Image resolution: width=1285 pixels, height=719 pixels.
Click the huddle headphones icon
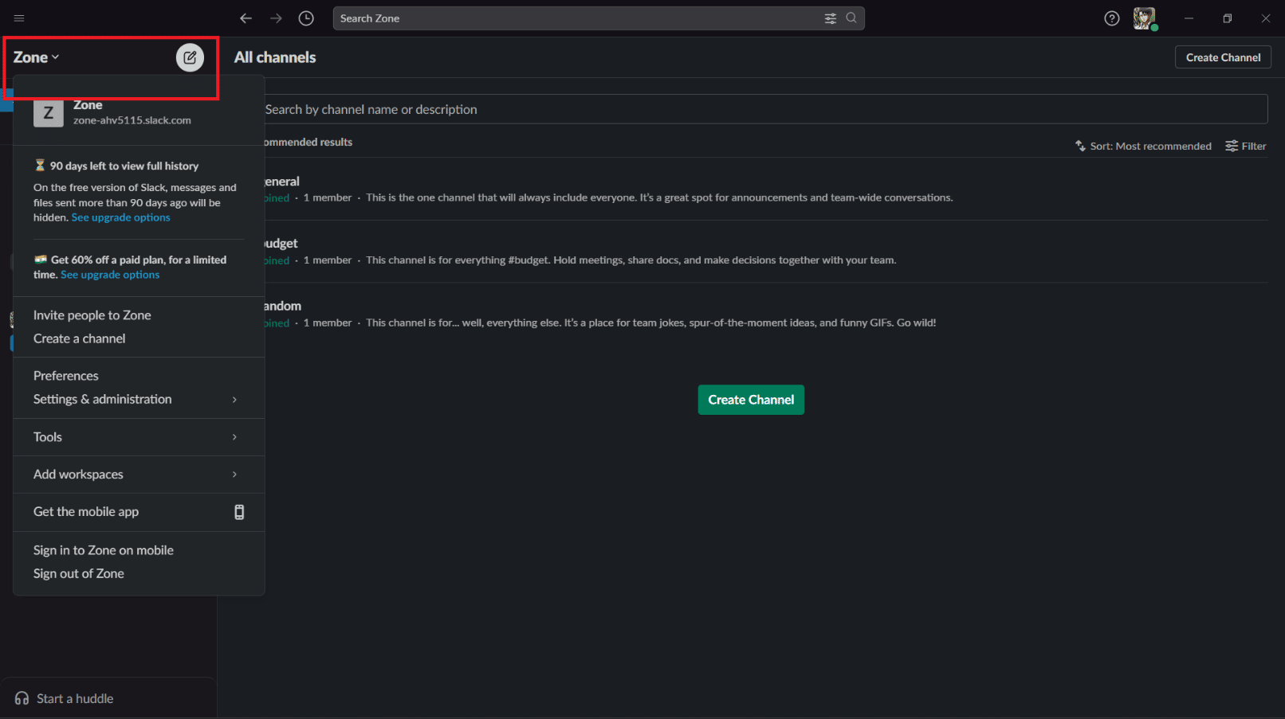[x=22, y=698]
